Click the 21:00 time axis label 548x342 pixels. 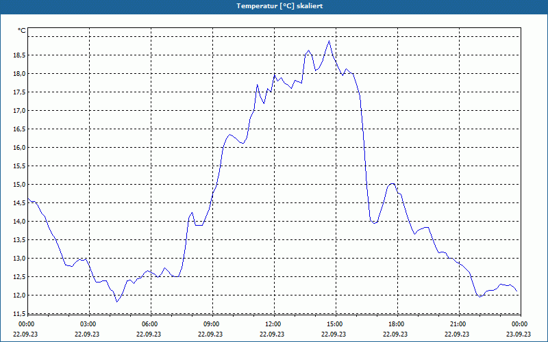459,324
